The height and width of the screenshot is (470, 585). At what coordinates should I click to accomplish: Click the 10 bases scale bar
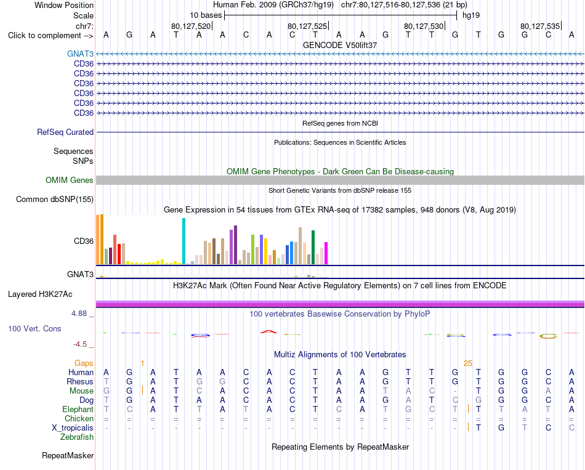tap(341, 15)
